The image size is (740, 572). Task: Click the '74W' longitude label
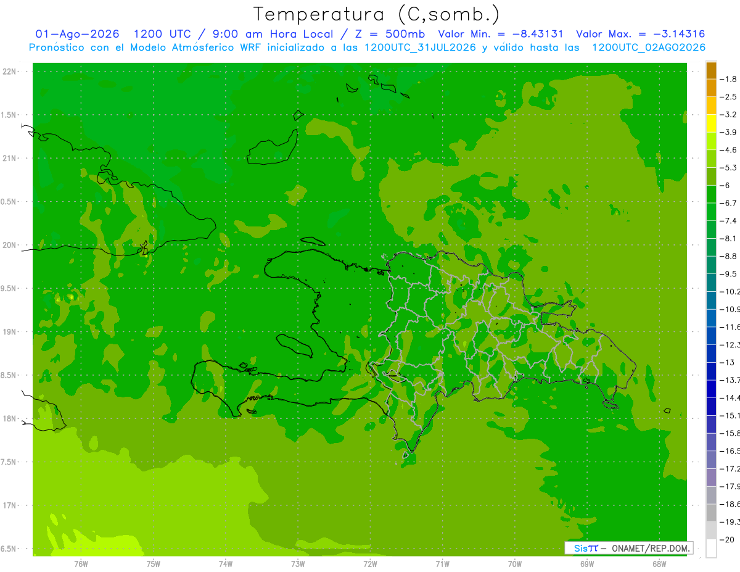point(226,563)
